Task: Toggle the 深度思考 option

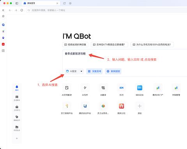Action: click(94, 71)
